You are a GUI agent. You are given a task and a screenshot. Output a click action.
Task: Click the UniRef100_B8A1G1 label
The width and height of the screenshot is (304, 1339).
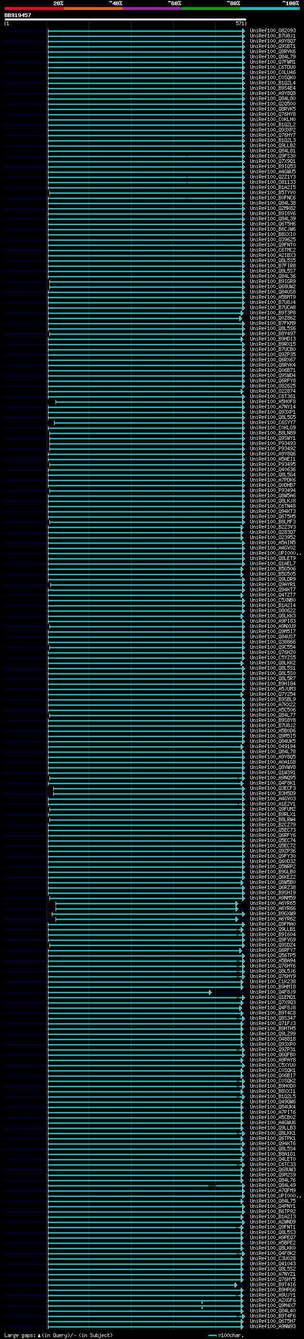coord(272,1153)
